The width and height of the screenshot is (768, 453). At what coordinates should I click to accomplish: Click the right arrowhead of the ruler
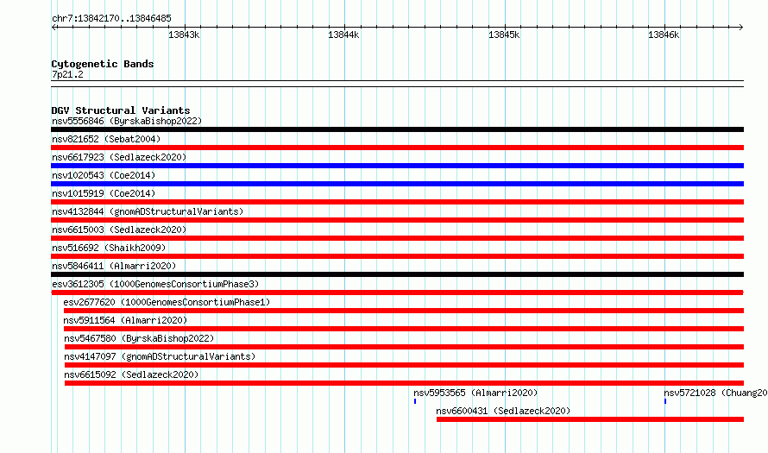coord(741,28)
